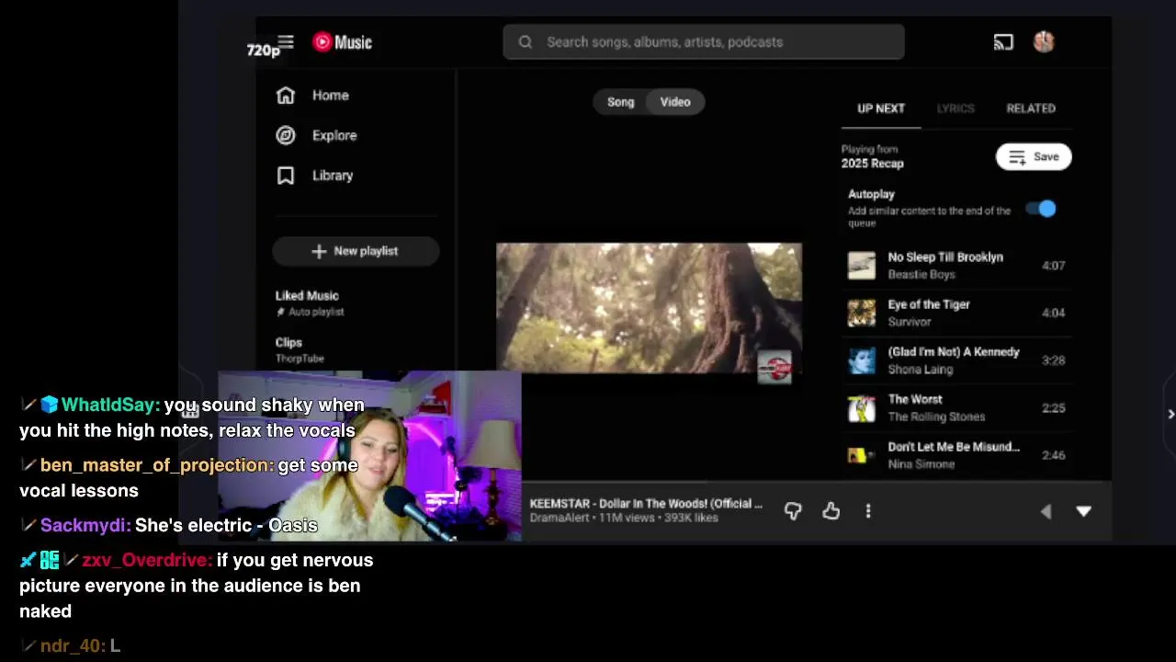
Task: Click the webcam overlay of streamer
Action: point(369,456)
